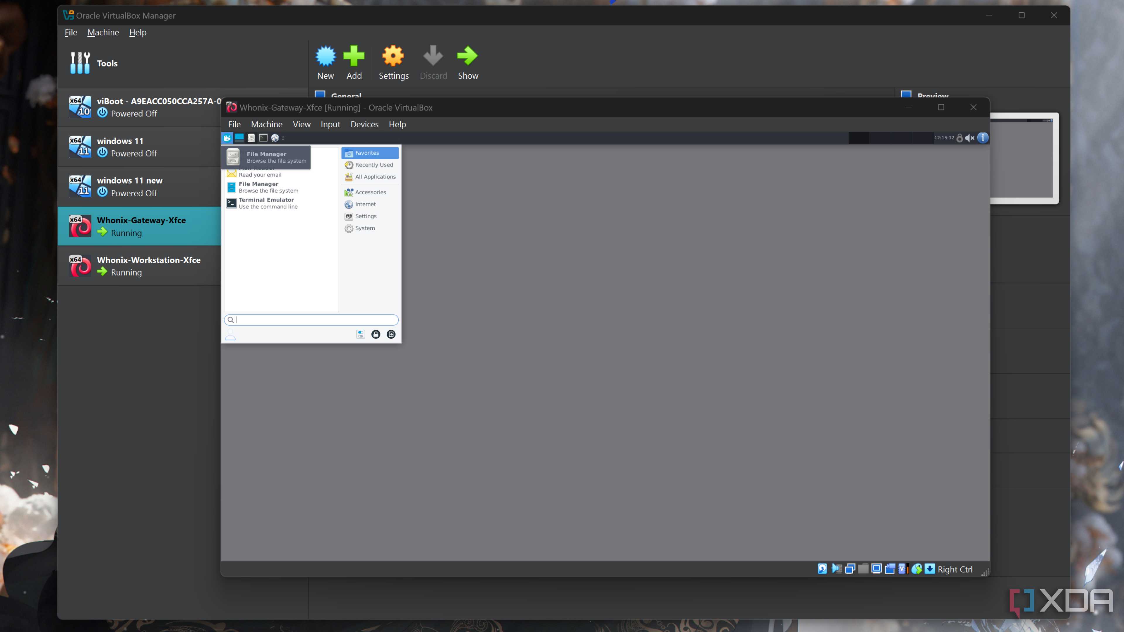Launch File Manager from Xfce panel
Viewport: 1124px width, 632px height.
[x=251, y=138]
